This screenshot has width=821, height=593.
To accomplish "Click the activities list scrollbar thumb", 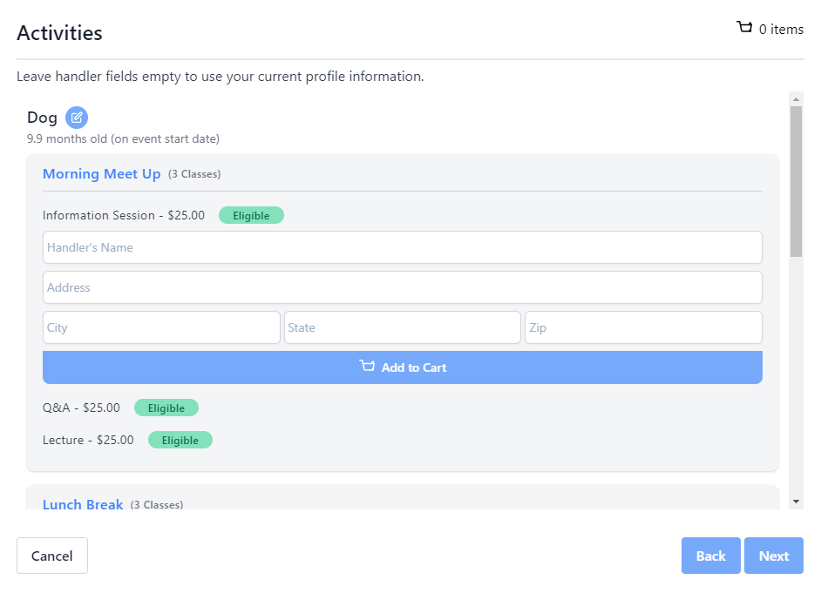I will pyautogui.click(x=796, y=181).
